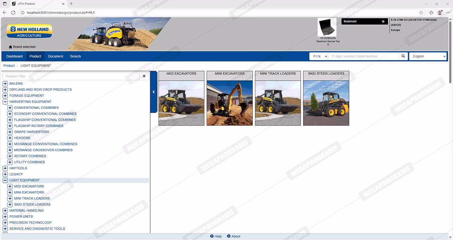
Task: Clear product filter with X icon
Action: click(x=144, y=76)
